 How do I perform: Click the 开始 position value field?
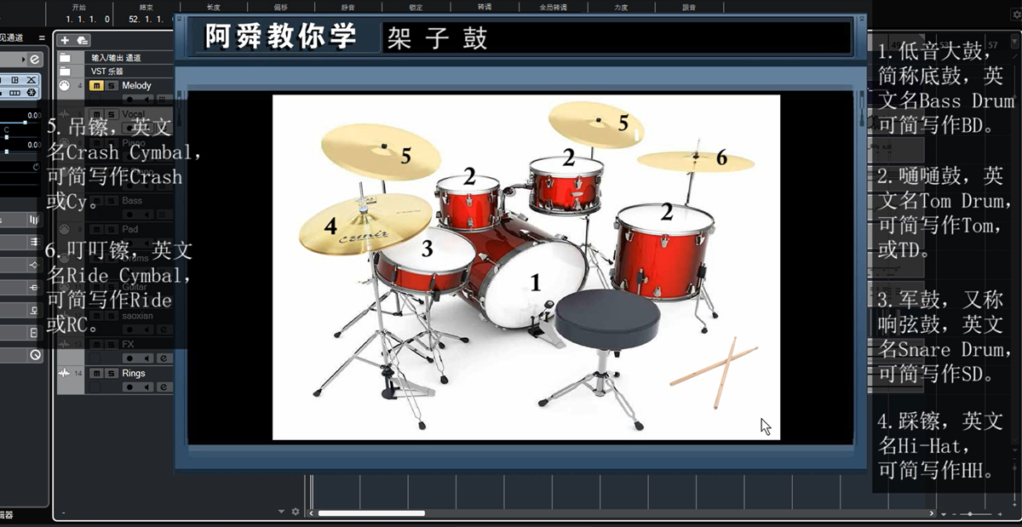(x=88, y=19)
